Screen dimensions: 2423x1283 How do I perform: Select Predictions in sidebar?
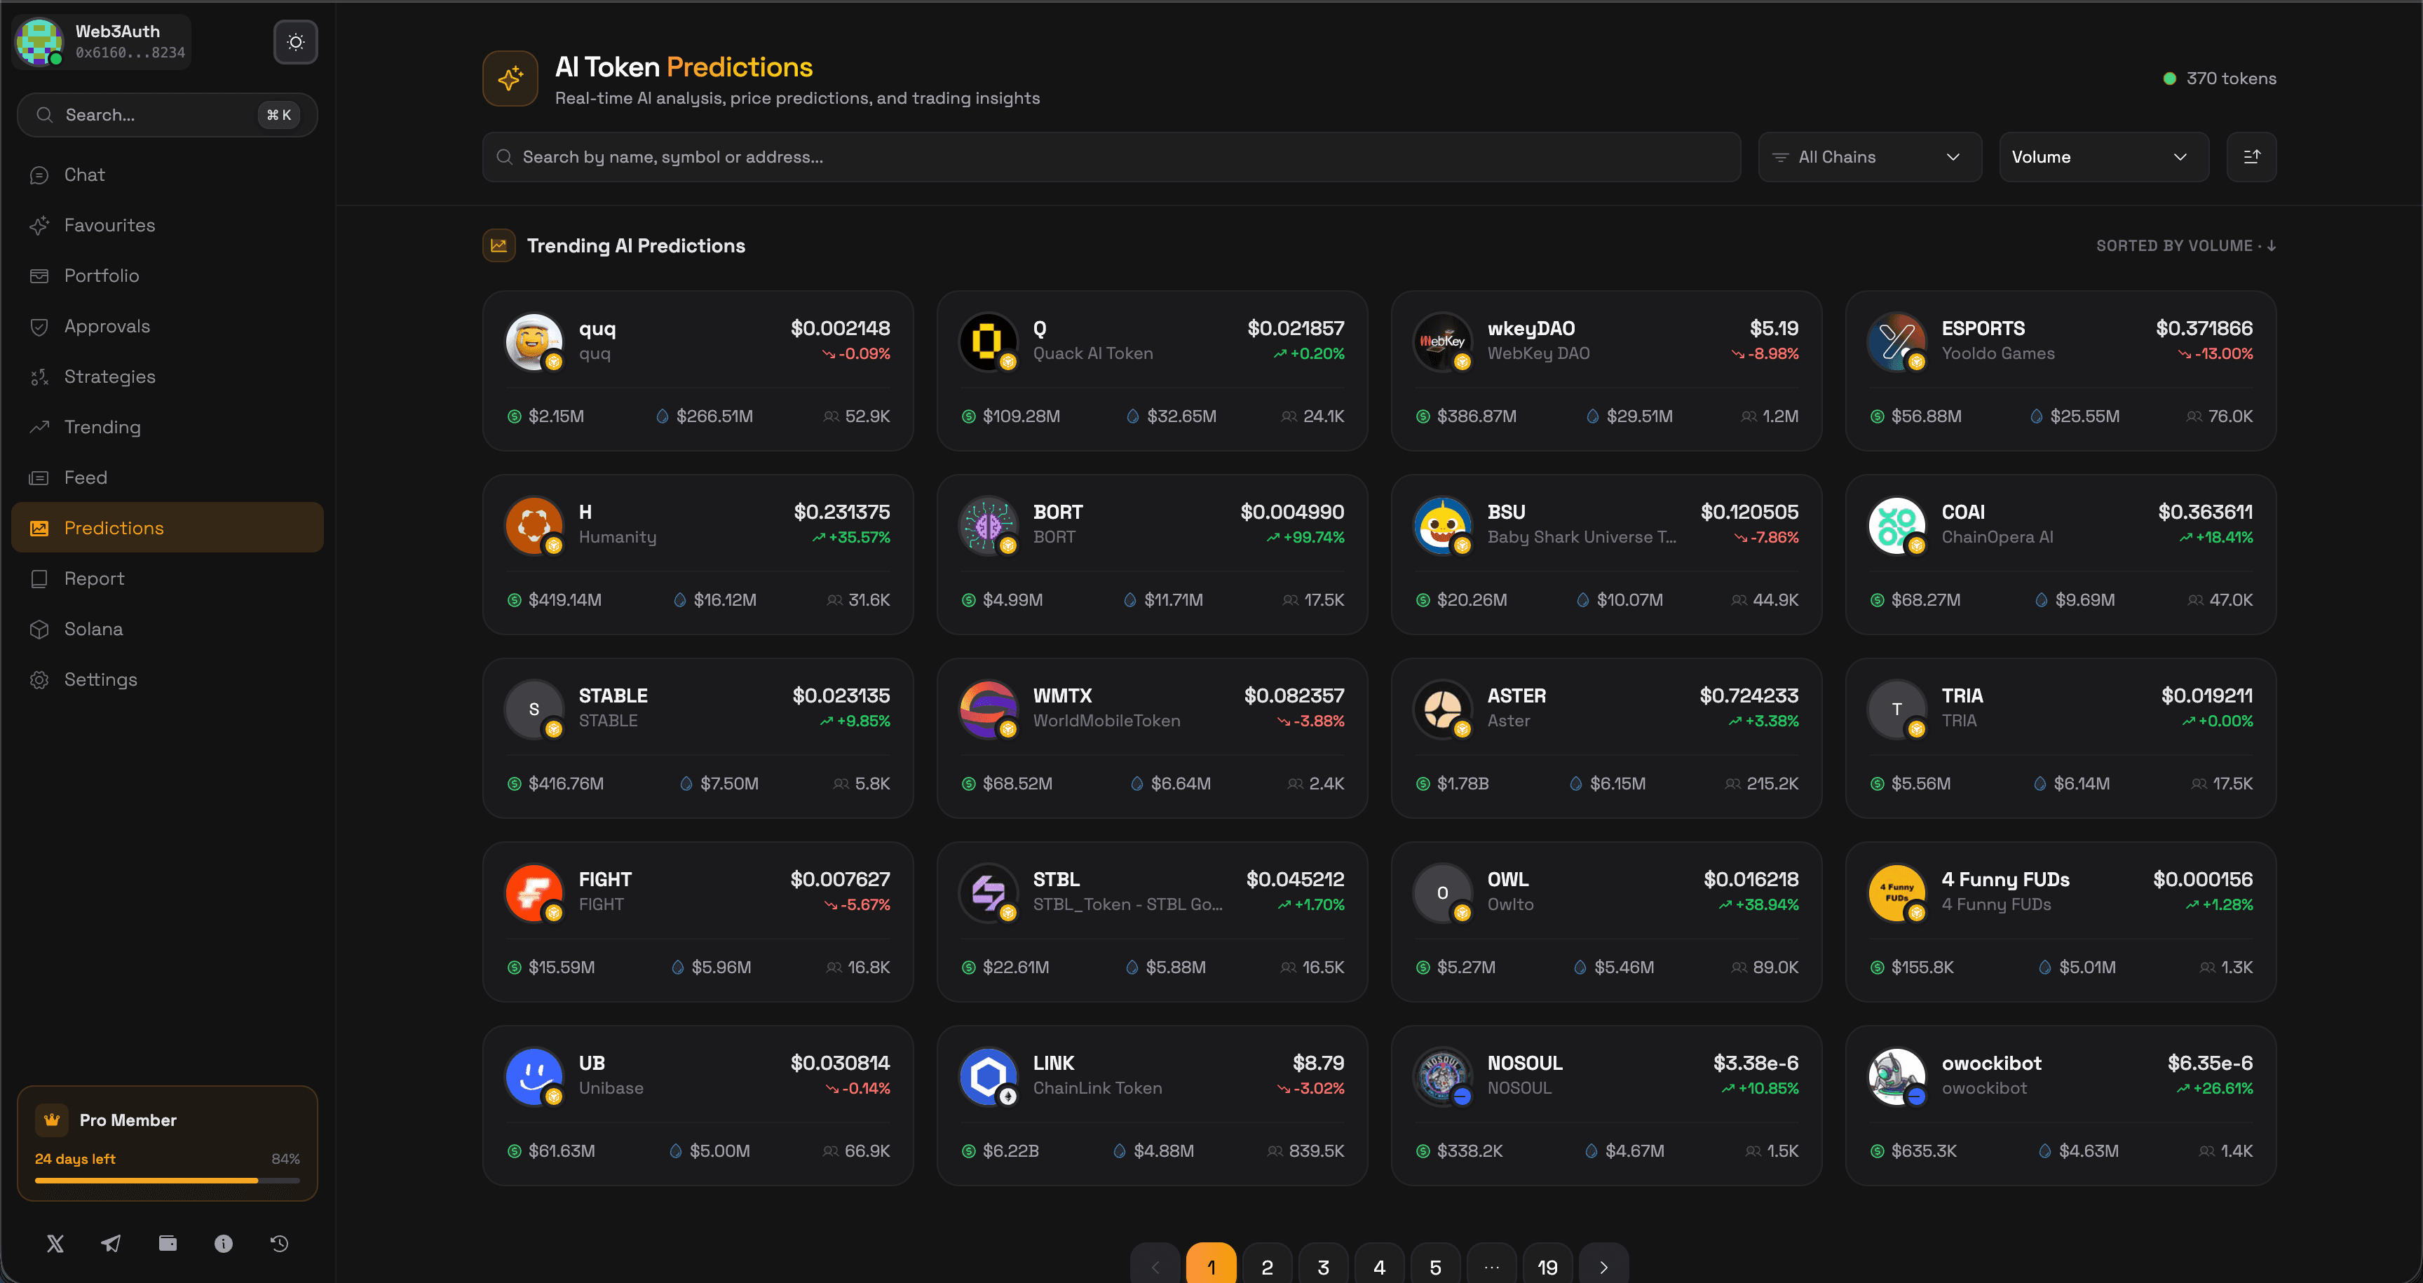168,528
